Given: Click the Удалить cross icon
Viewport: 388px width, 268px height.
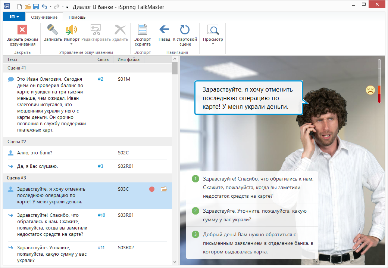Looking at the screenshot, I should coord(120,30).
